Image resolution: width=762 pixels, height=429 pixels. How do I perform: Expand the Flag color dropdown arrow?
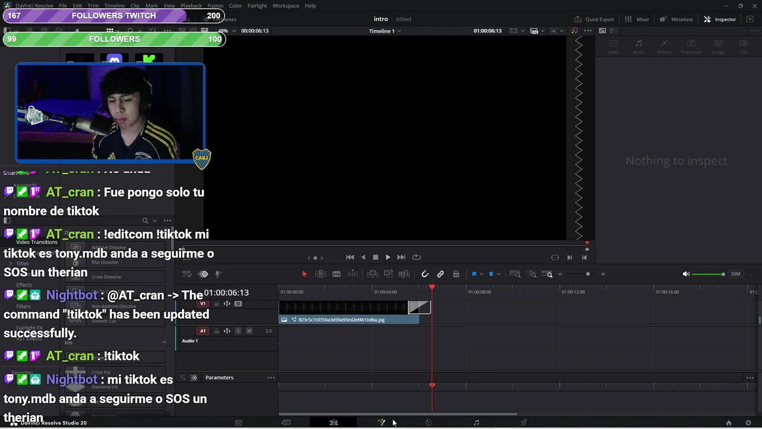482,274
